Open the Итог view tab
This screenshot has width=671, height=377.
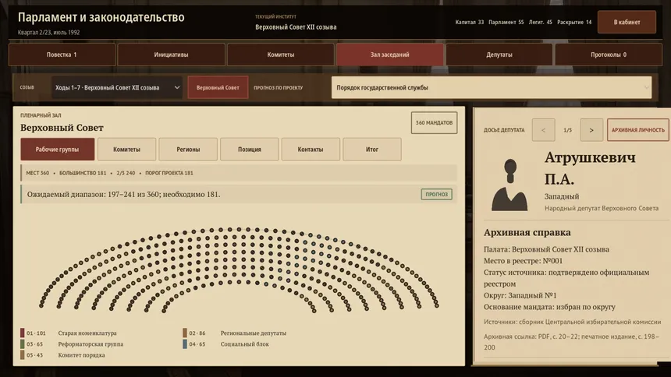pyautogui.click(x=372, y=150)
